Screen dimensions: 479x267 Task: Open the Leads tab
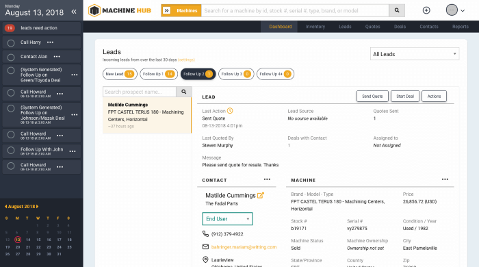tap(345, 27)
